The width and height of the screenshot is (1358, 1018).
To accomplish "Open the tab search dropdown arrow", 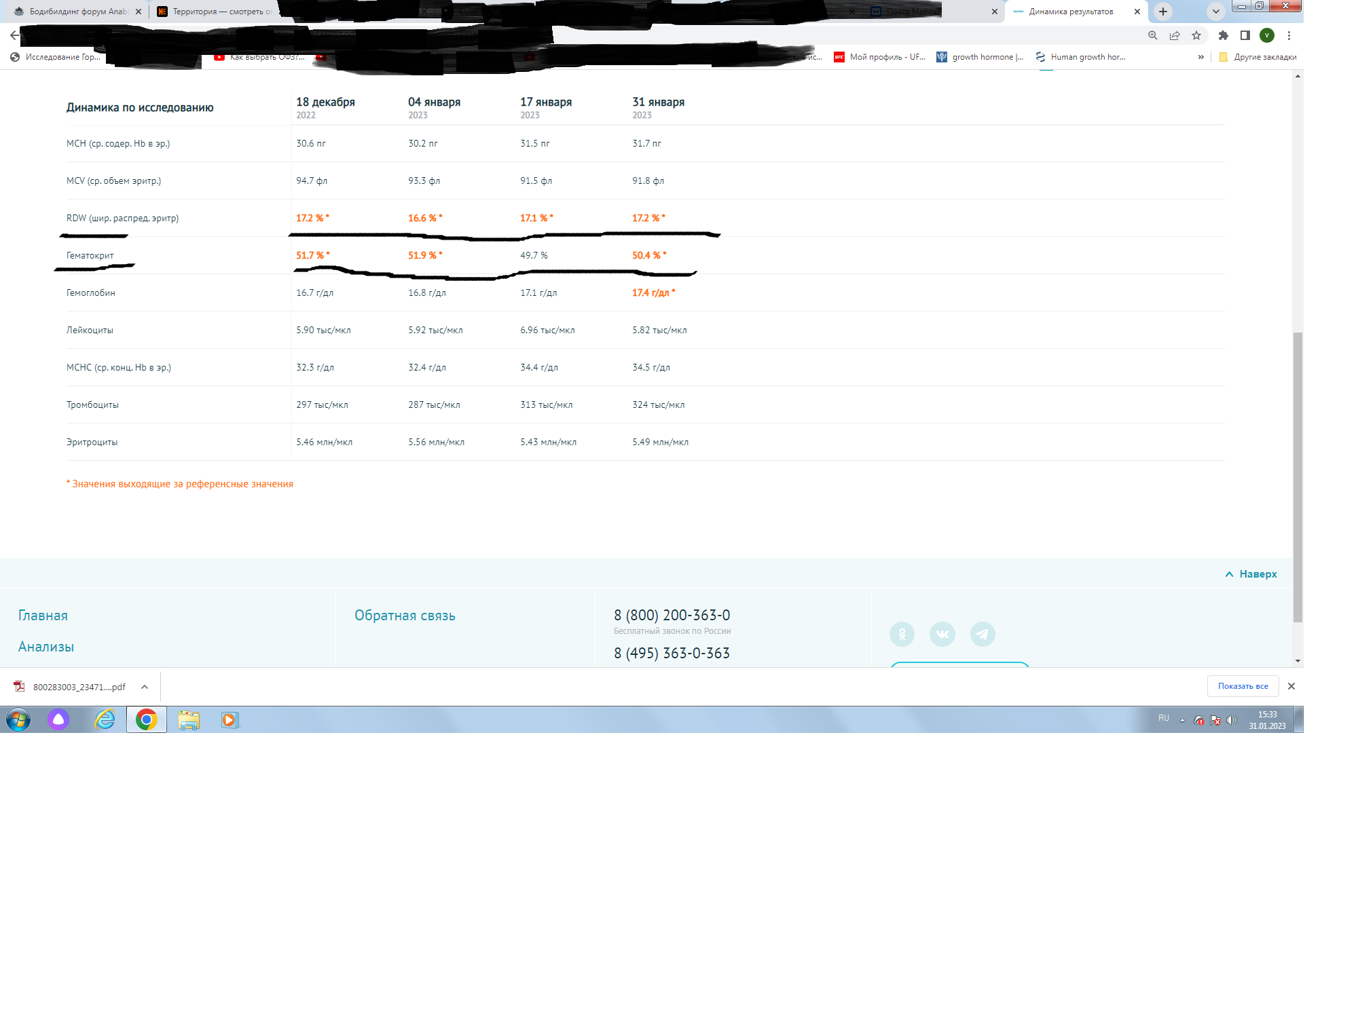I will (1215, 12).
